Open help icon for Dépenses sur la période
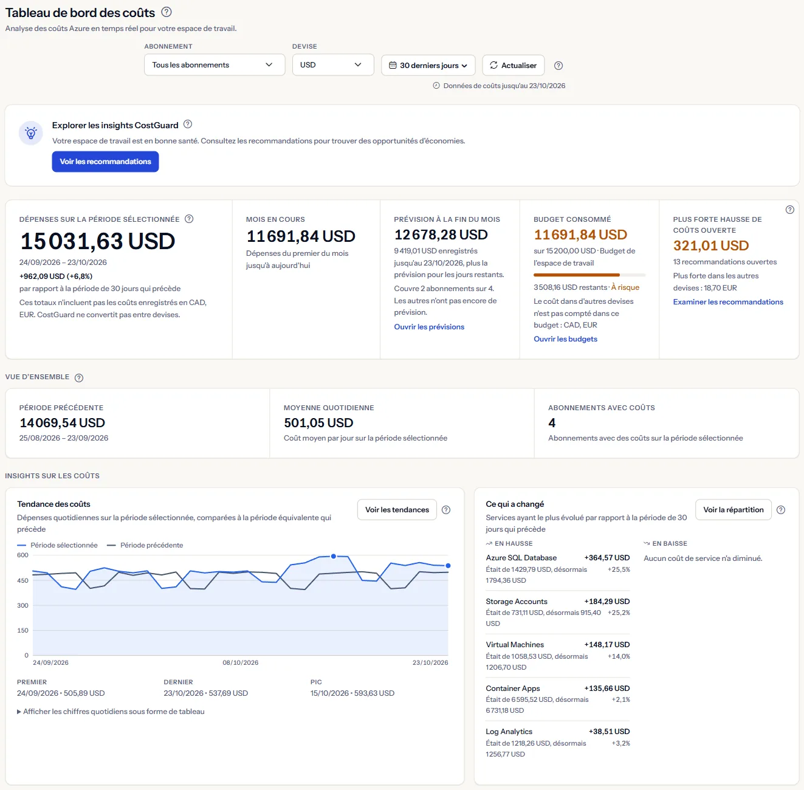The height and width of the screenshot is (790, 804). pos(189,219)
